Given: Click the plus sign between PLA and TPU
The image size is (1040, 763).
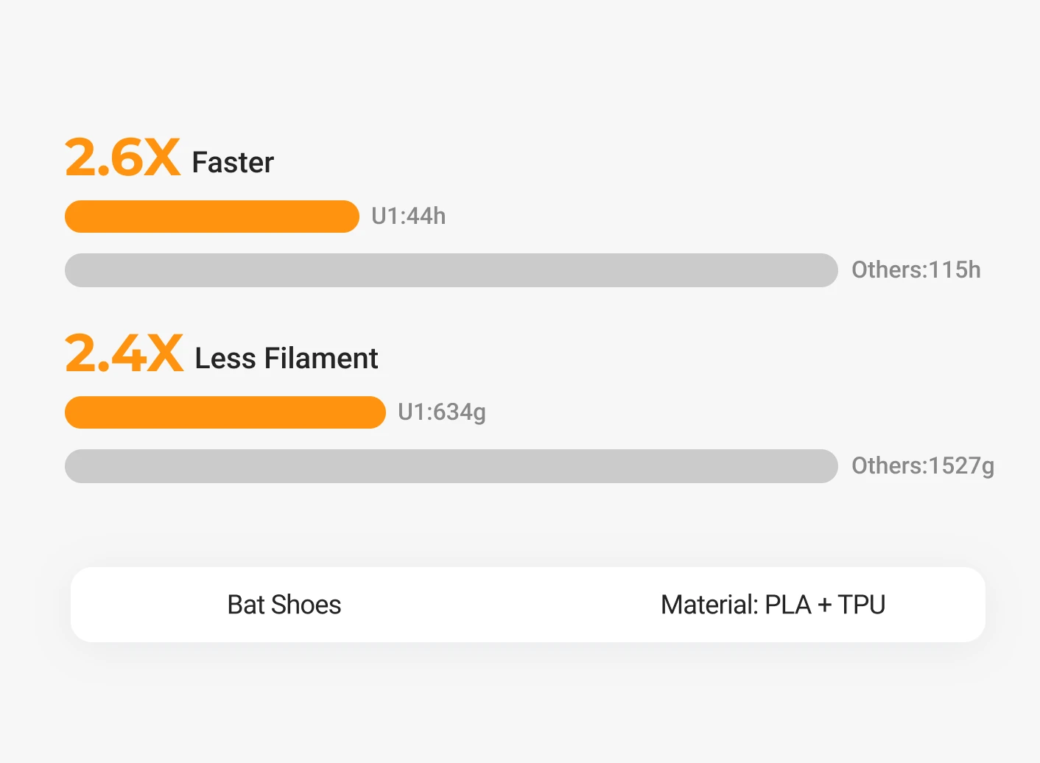Looking at the screenshot, I should [x=824, y=605].
